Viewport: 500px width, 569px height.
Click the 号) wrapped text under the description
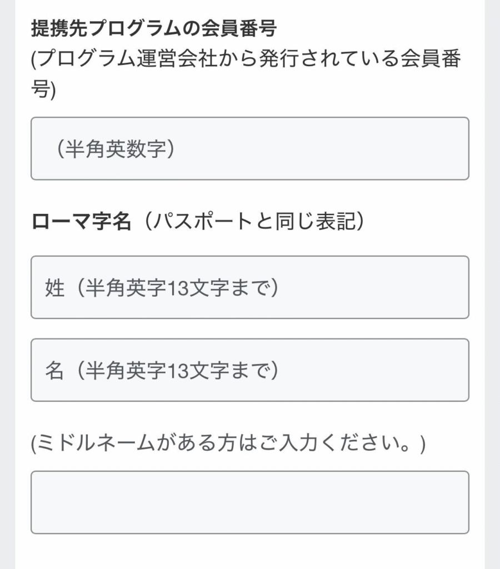[43, 89]
